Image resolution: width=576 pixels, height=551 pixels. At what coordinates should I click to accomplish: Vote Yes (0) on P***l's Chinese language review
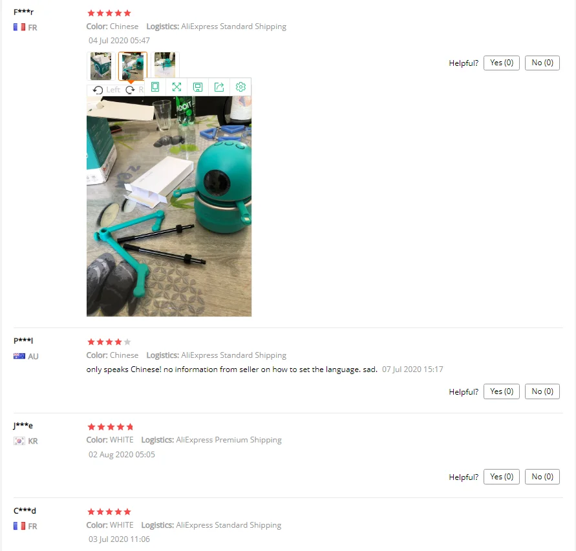point(502,391)
